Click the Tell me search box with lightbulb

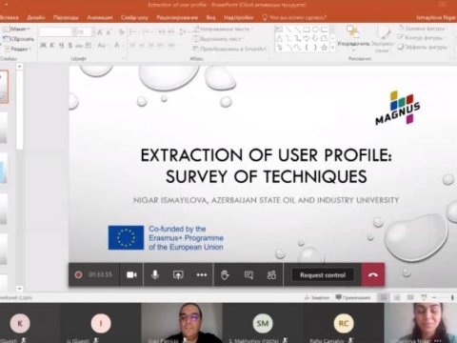tap(294, 17)
